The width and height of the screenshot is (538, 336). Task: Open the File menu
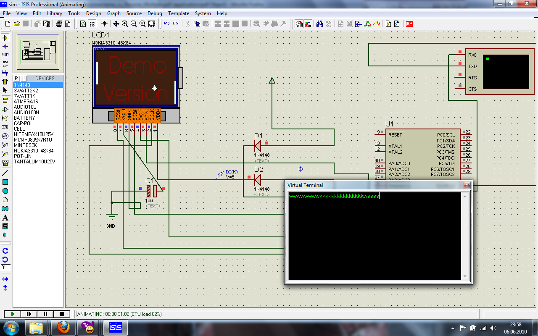coord(7,13)
